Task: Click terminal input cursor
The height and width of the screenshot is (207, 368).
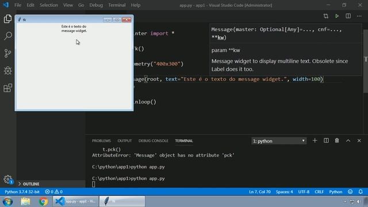Action: [x=93, y=184]
